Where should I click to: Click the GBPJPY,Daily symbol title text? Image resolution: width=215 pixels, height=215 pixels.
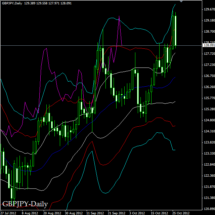pyautogui.click(x=12, y=3)
